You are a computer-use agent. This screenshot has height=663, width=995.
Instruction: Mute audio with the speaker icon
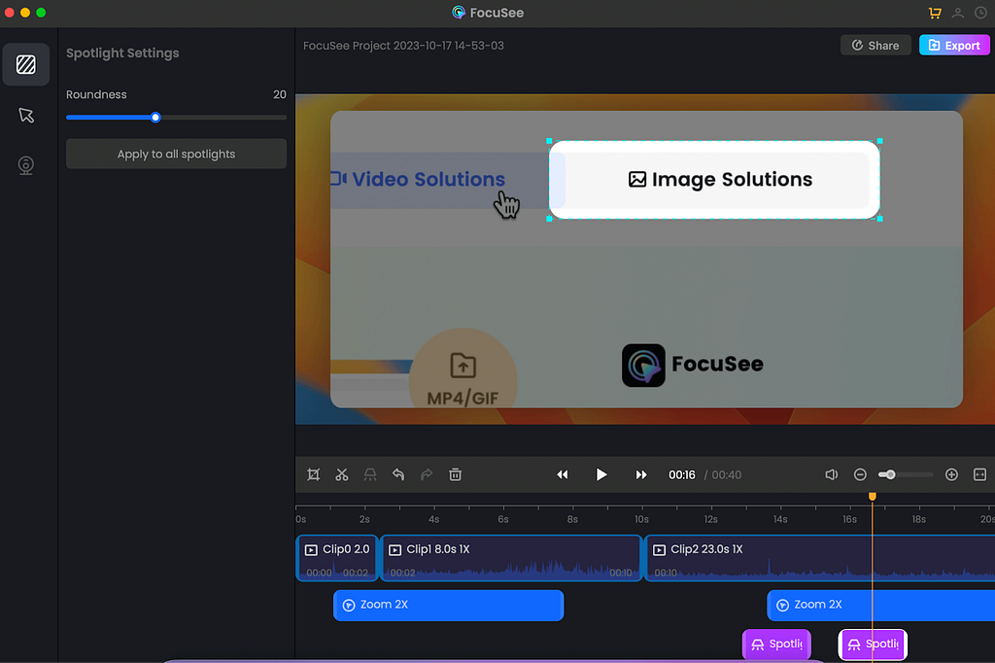(x=831, y=474)
